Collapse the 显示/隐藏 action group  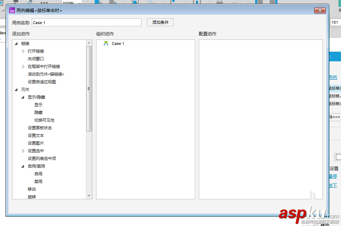coord(23,97)
